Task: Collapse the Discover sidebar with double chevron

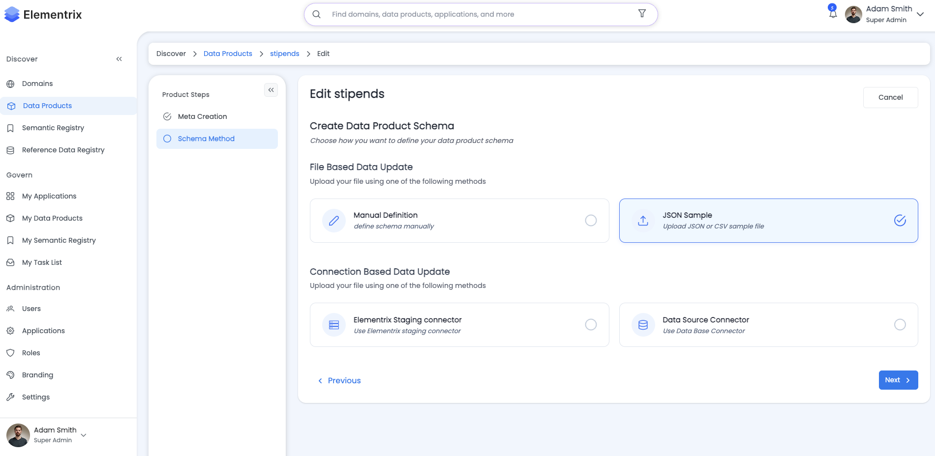Action: coord(119,59)
